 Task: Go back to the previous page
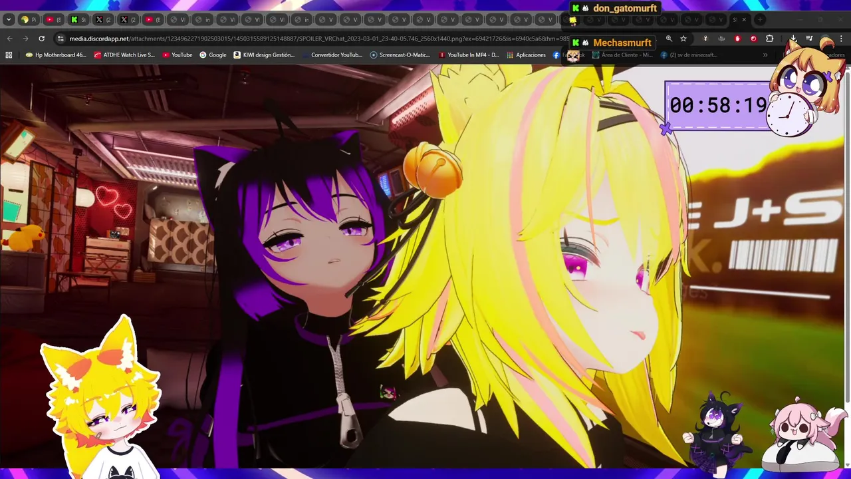[10, 39]
